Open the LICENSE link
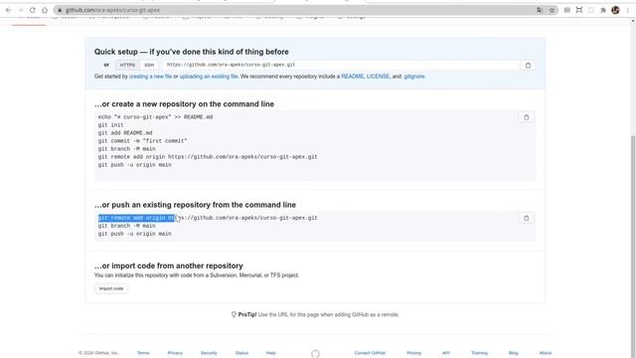 click(378, 77)
